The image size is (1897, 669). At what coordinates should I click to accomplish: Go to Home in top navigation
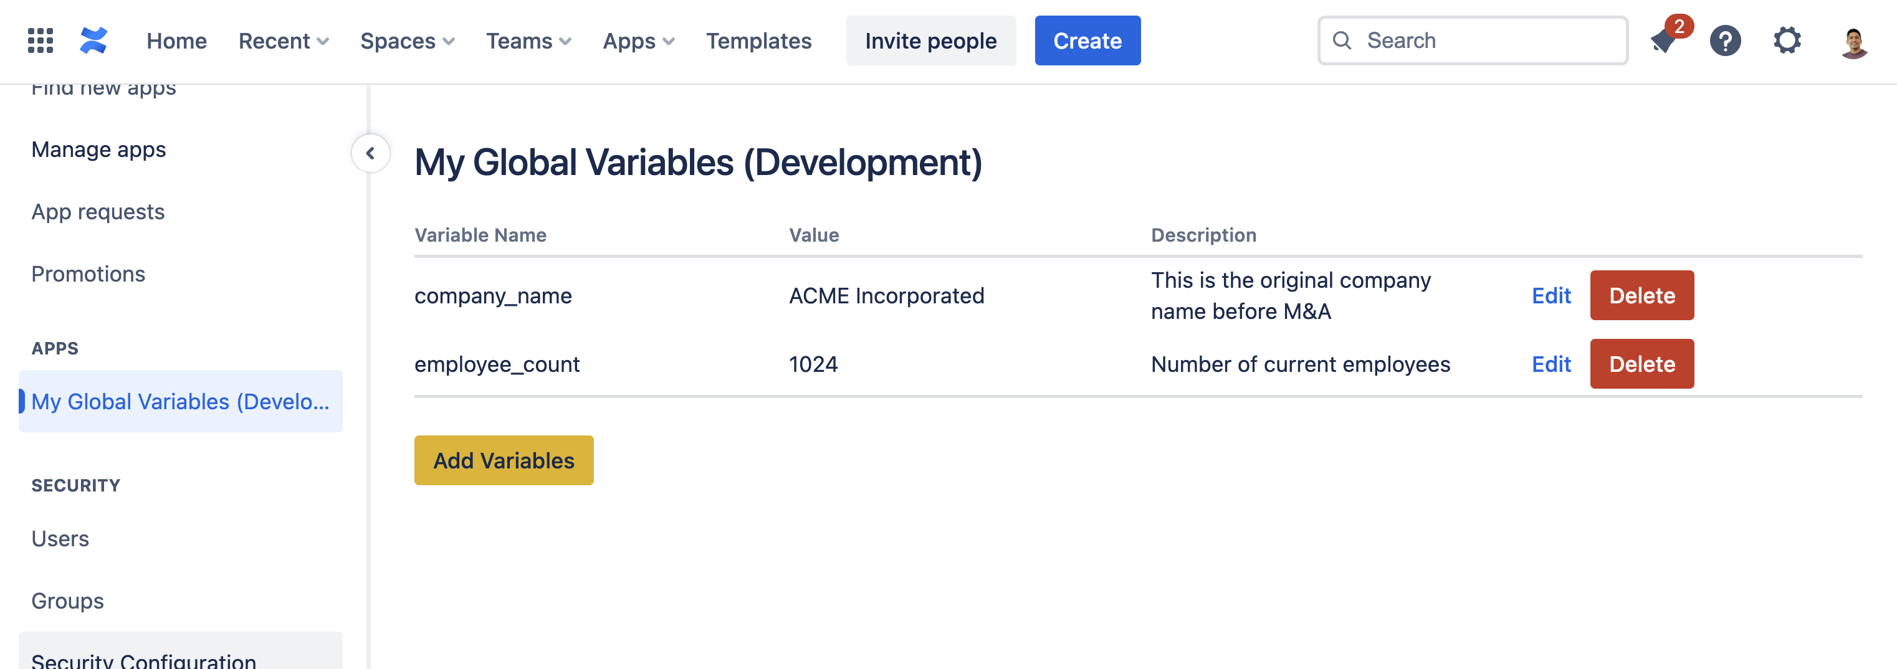[177, 41]
